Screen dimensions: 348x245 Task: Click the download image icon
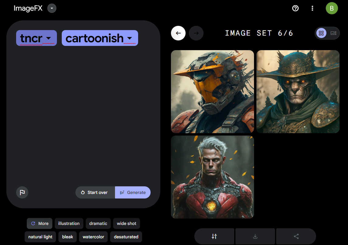tap(255, 236)
